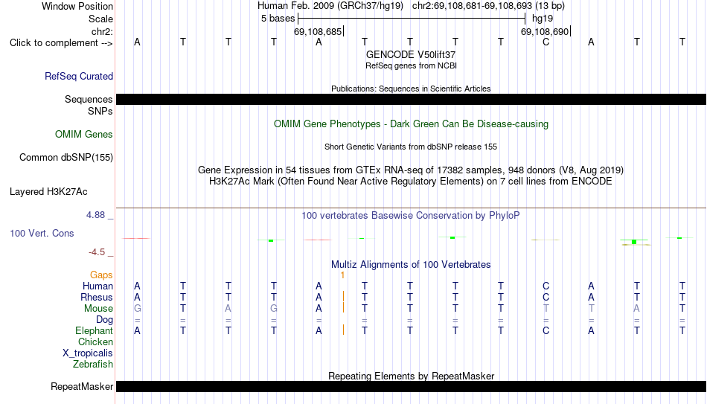Viewport: 707px width, 404px height.
Task: Click the Scale label
Action: point(101,19)
